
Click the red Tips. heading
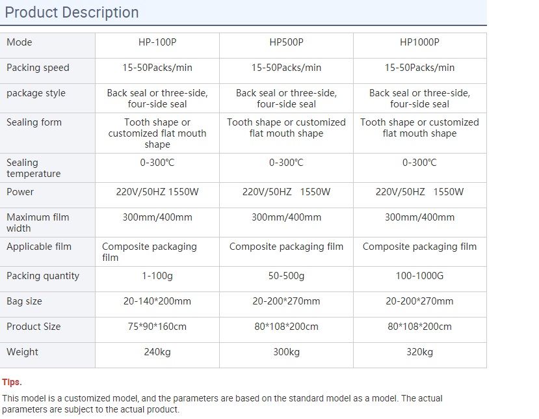click(12, 382)
